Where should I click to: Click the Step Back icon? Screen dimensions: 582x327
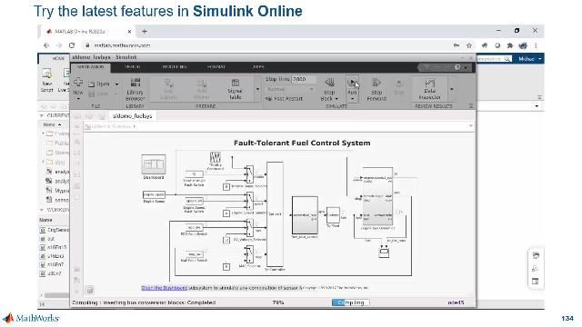329,83
